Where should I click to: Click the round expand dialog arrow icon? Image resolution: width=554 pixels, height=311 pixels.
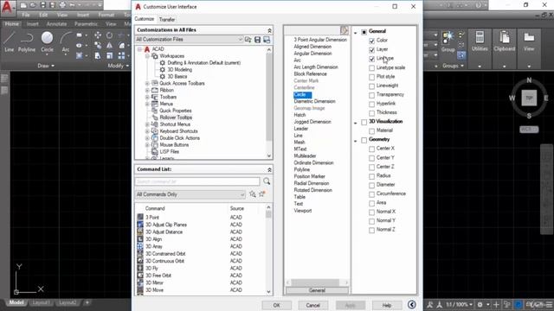[412, 305]
